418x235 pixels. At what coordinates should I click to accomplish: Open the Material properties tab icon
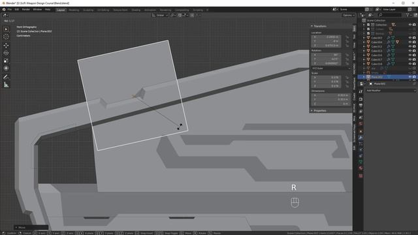pyautogui.click(x=361, y=168)
